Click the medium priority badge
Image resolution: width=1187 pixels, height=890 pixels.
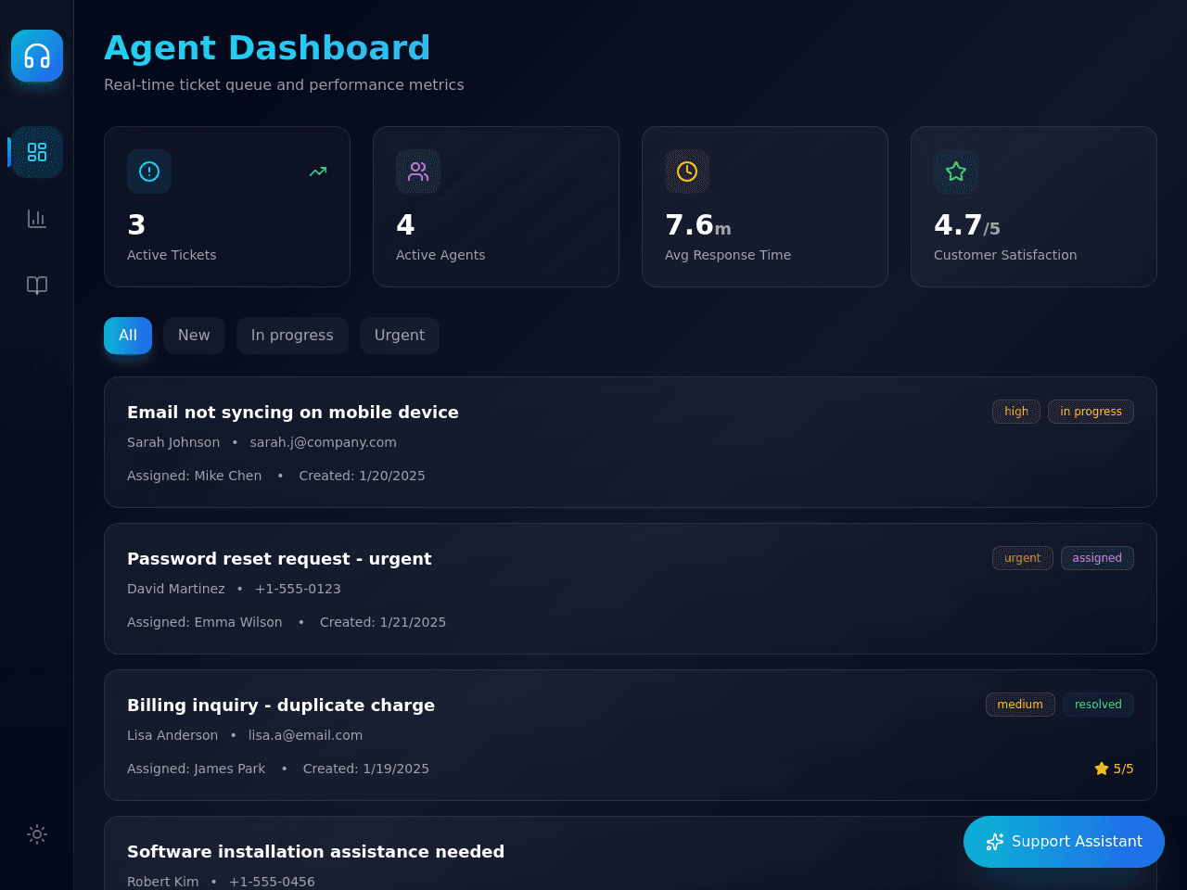point(1020,705)
